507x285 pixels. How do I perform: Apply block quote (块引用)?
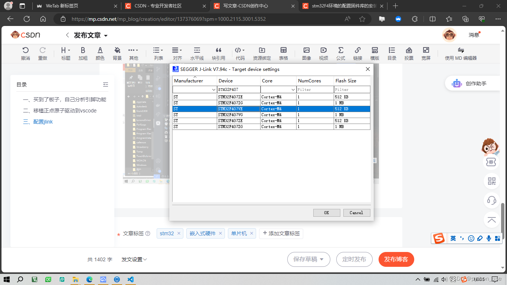click(x=218, y=53)
